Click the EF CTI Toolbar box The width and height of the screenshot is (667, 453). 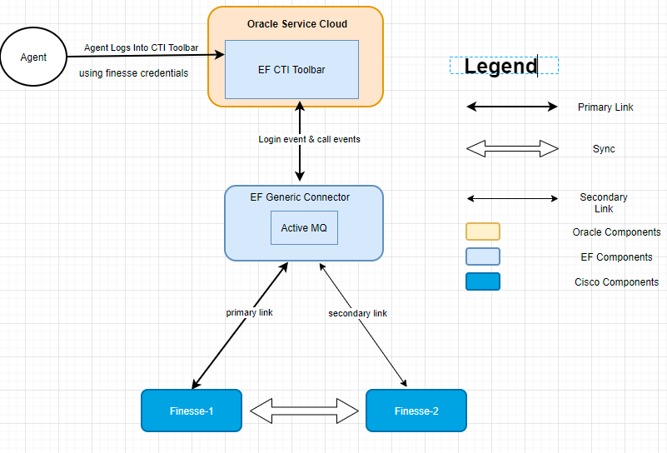291,70
